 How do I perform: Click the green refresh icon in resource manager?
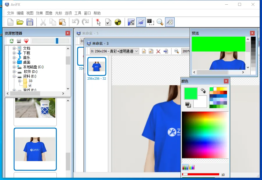click(12, 41)
